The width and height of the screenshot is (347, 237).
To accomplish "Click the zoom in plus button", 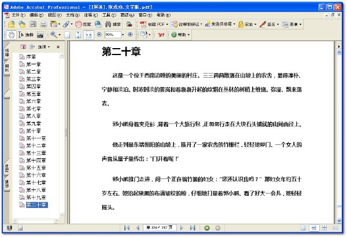I will point(130,35).
